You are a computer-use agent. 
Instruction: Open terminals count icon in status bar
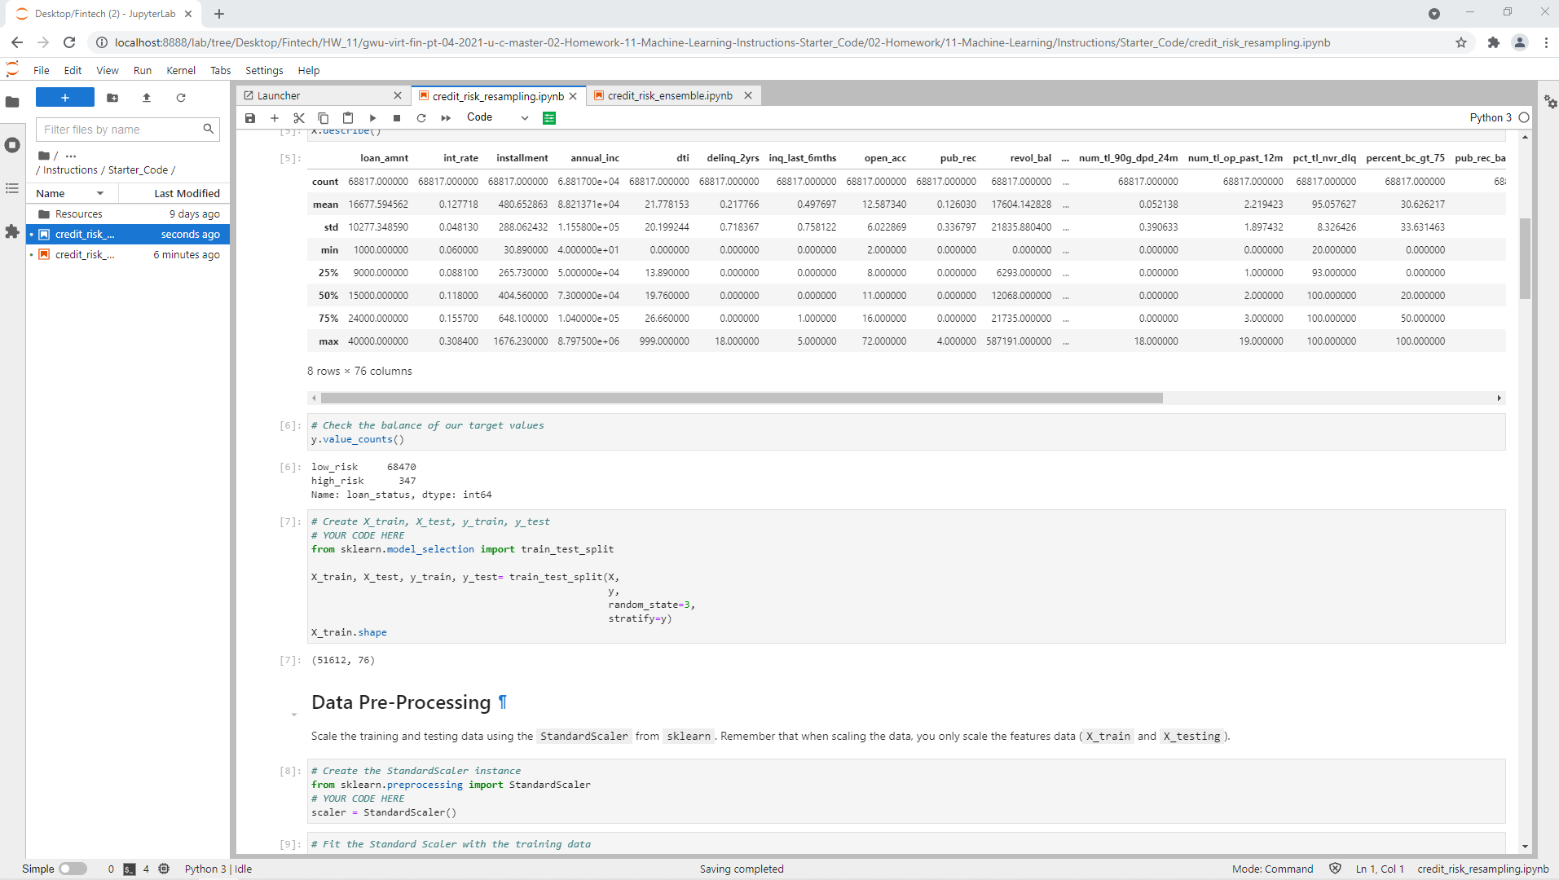point(130,869)
